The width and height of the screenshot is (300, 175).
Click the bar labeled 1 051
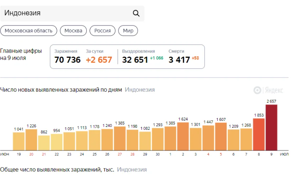click(69, 141)
